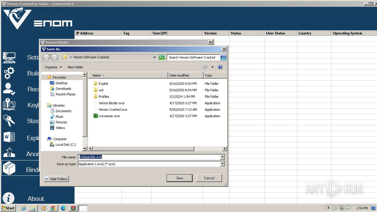This screenshot has height=212, width=377.
Task: Select the out folder
Action: pos(101,90)
